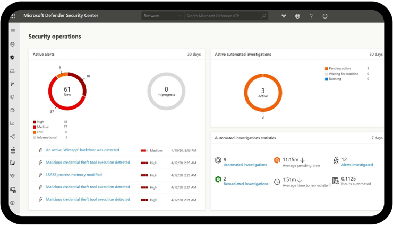Click the Remediated investigations link
The width and height of the screenshot is (393, 225).
pos(246,184)
